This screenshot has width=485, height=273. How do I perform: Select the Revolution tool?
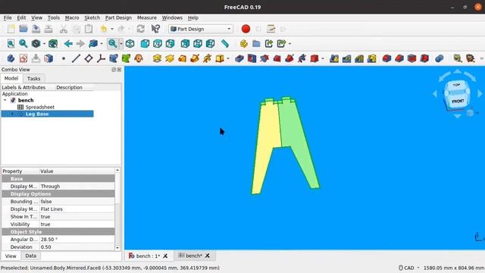[170, 58]
